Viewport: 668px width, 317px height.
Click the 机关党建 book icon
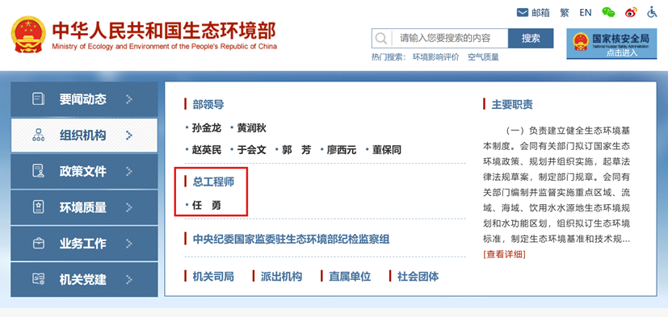point(38,279)
